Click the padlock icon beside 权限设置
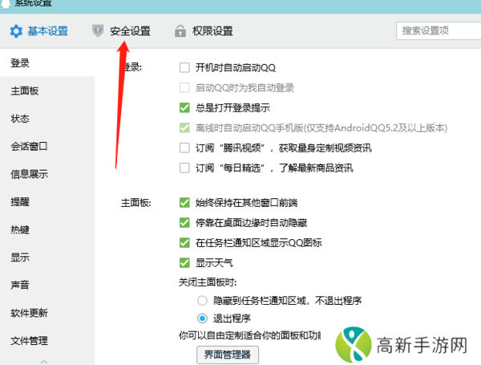The width and height of the screenshot is (481, 365). tap(180, 31)
